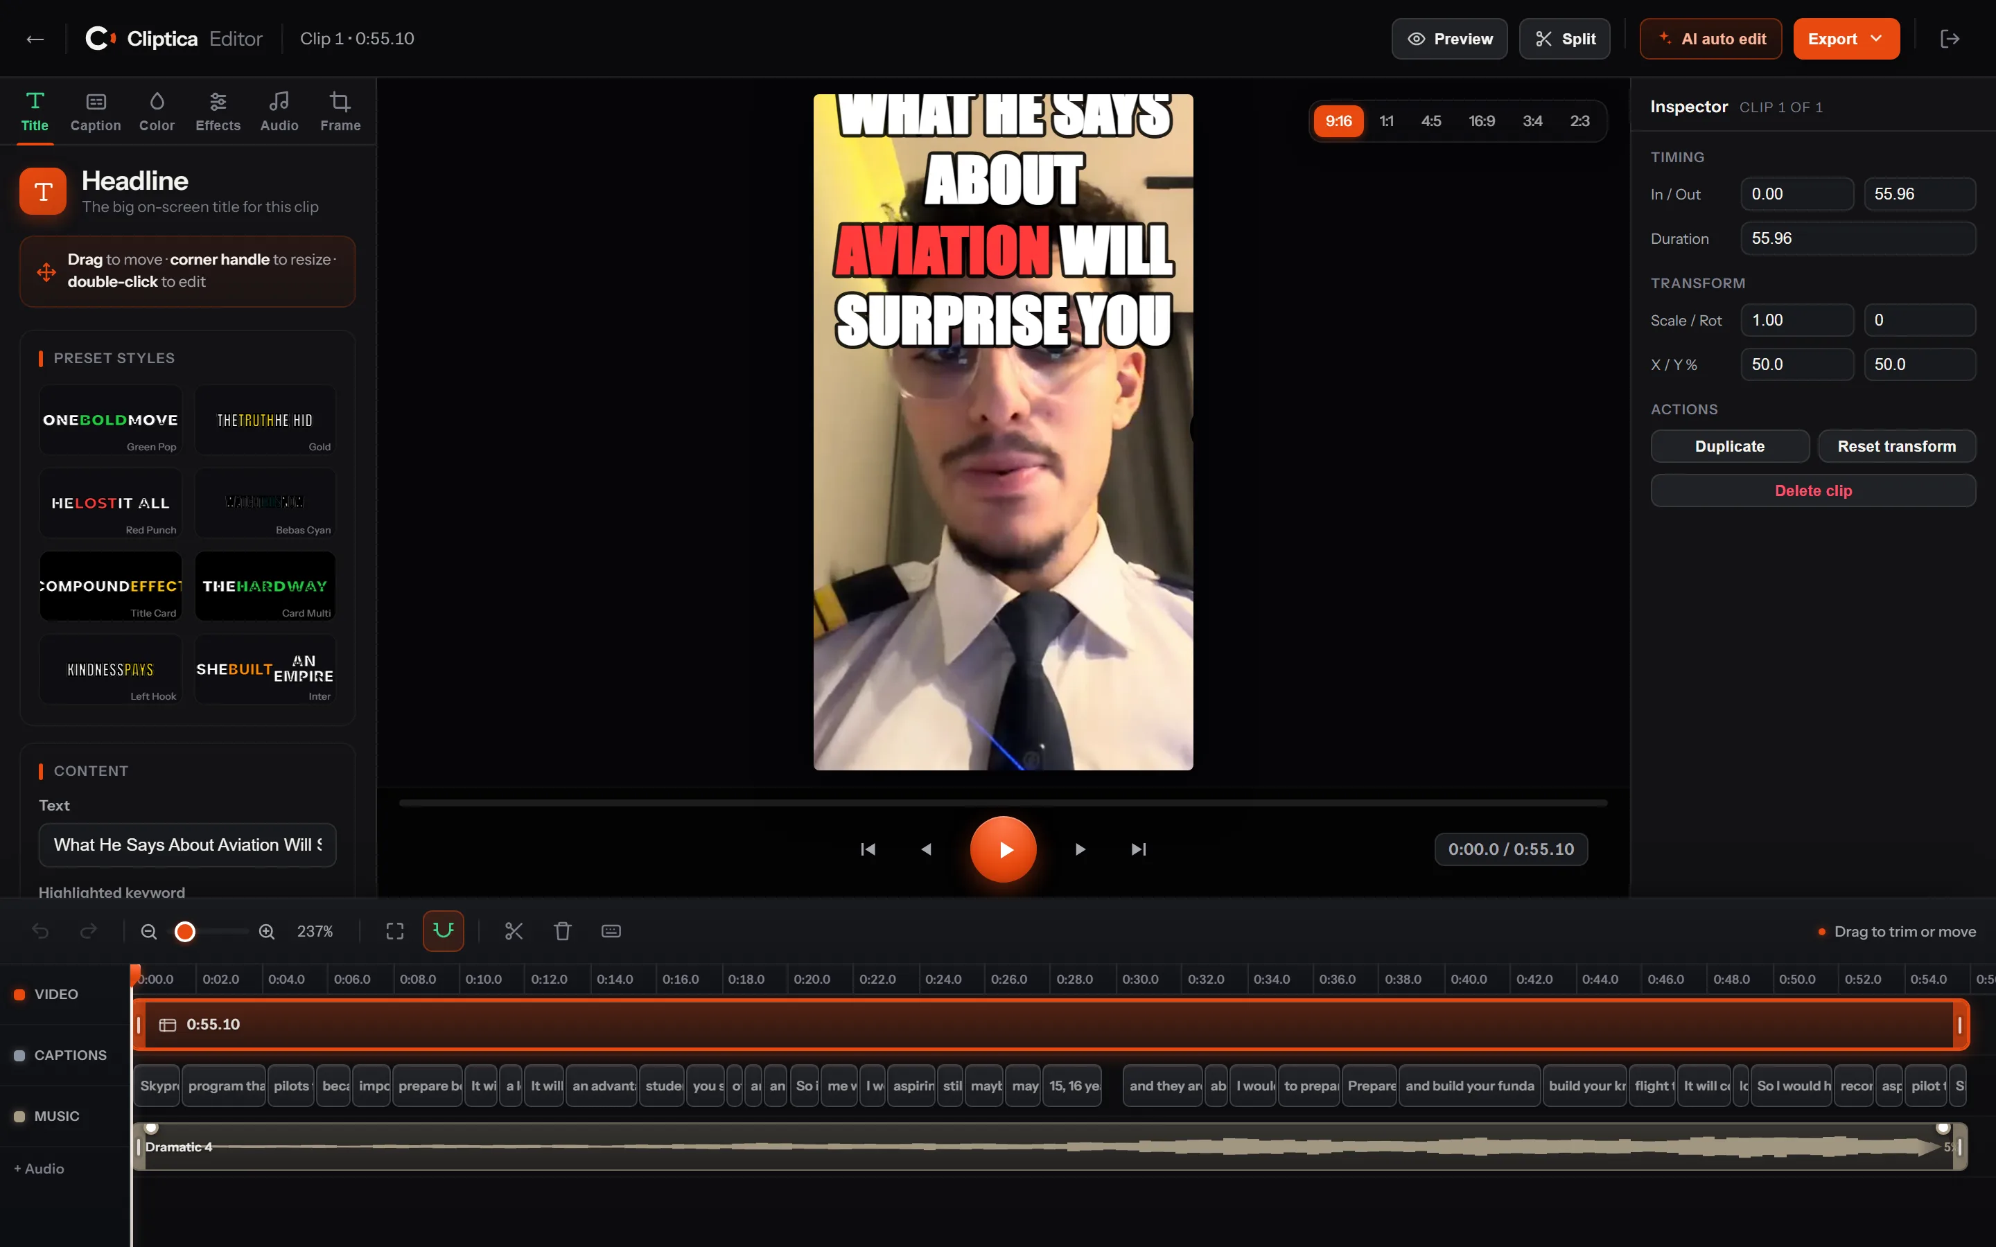Zoom out the timeline
This screenshot has width=1996, height=1247.
tap(148, 931)
